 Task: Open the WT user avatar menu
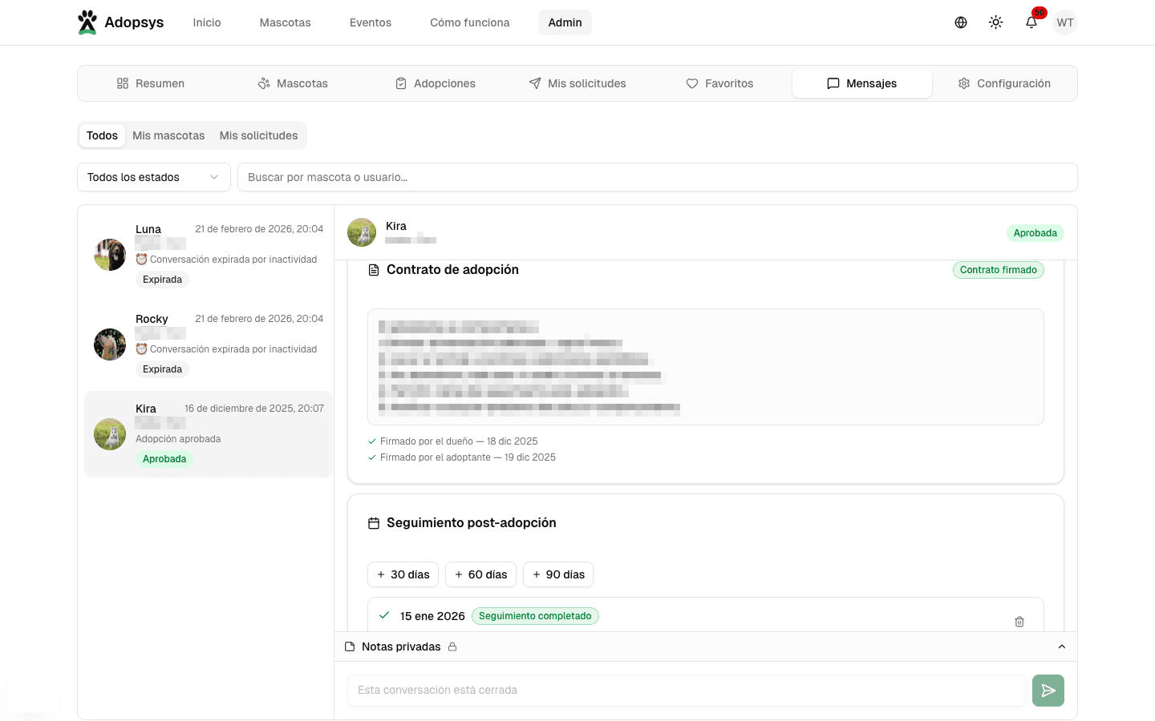[1064, 22]
